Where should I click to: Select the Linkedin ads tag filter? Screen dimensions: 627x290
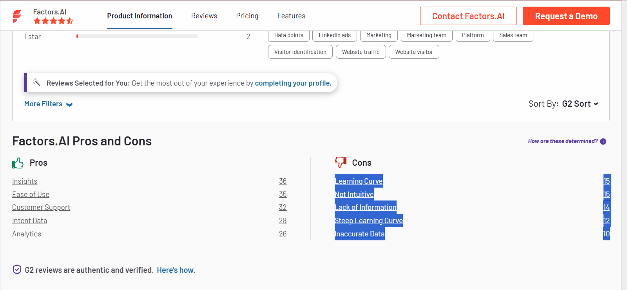coord(335,35)
